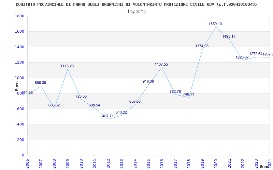
Task: Select the 467.71 data label
Action: (108, 116)
